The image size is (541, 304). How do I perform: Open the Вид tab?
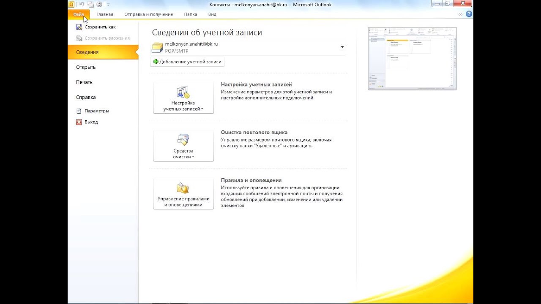tap(212, 14)
